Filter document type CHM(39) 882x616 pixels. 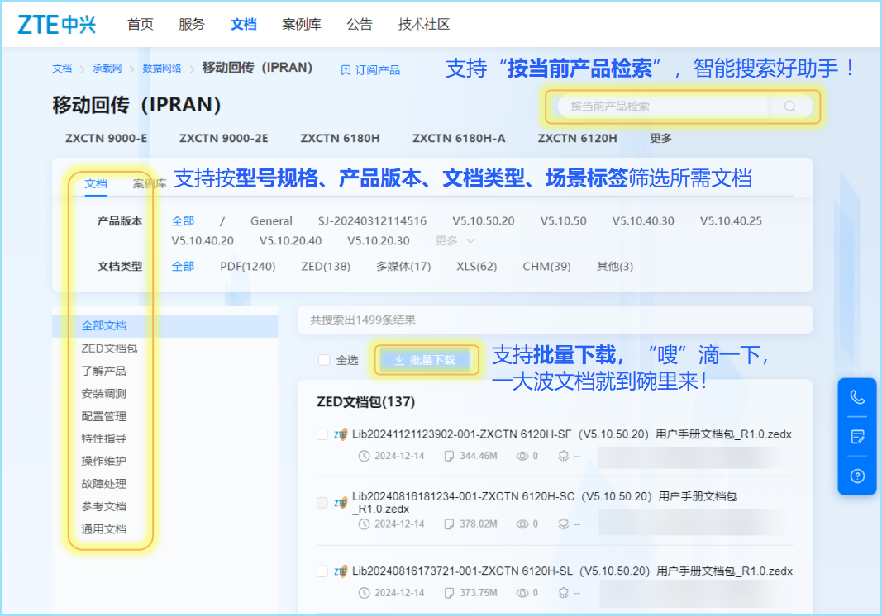pyautogui.click(x=546, y=267)
